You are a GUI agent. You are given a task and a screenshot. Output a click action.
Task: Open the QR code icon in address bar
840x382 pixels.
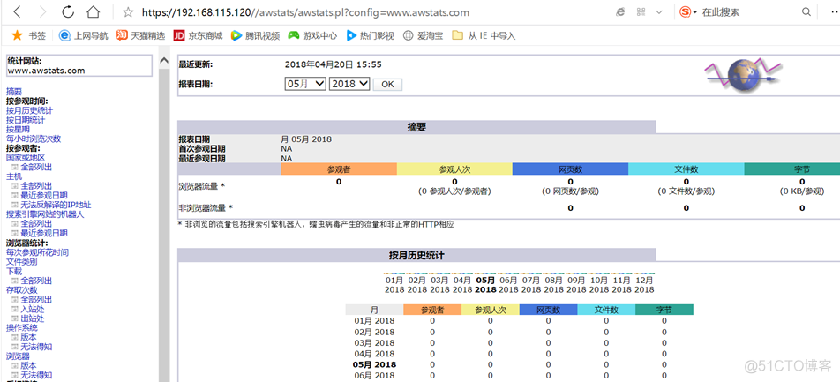point(641,11)
